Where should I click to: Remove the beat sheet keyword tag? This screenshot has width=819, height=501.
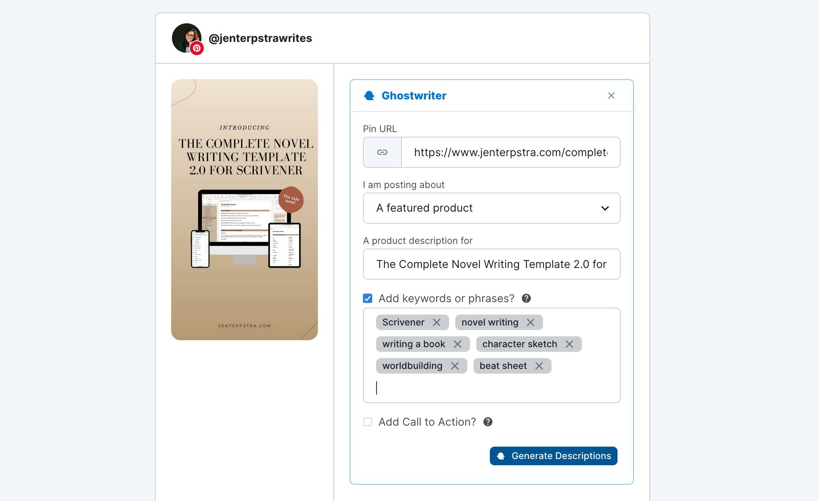coord(539,366)
